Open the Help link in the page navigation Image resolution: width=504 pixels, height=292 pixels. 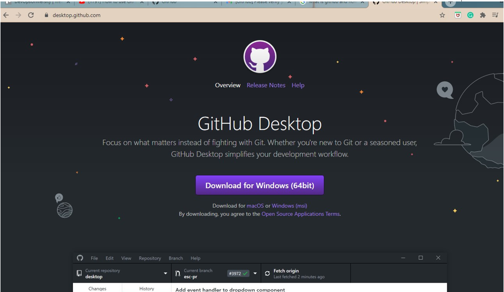click(x=298, y=85)
